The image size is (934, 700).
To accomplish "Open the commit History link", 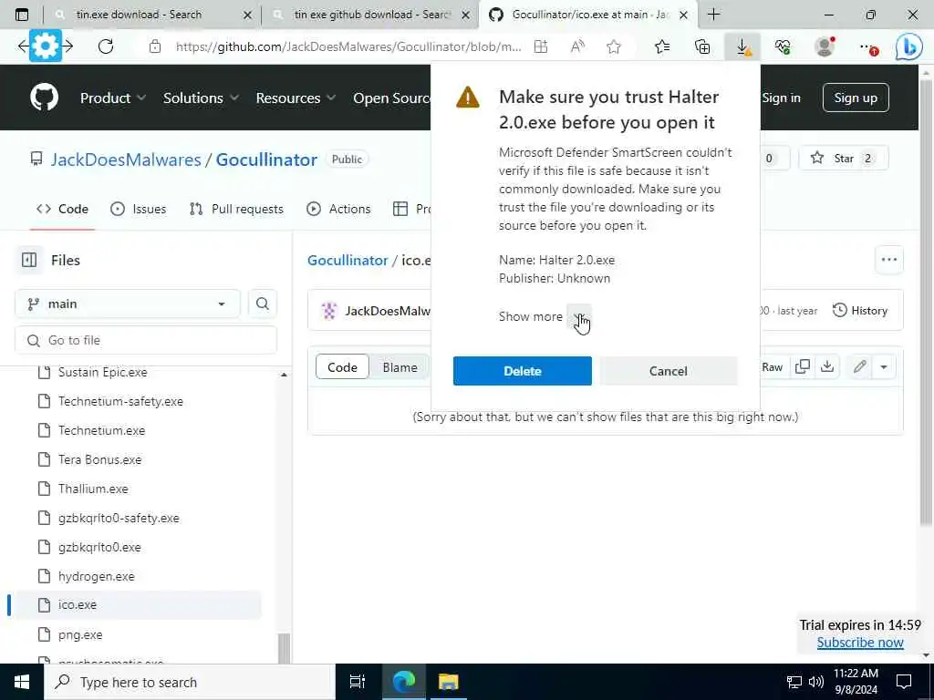I will pos(860,310).
